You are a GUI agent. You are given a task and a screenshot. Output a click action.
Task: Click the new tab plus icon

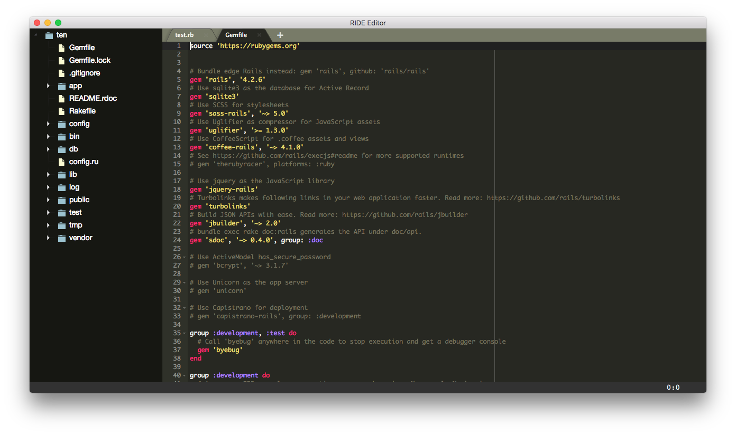280,35
